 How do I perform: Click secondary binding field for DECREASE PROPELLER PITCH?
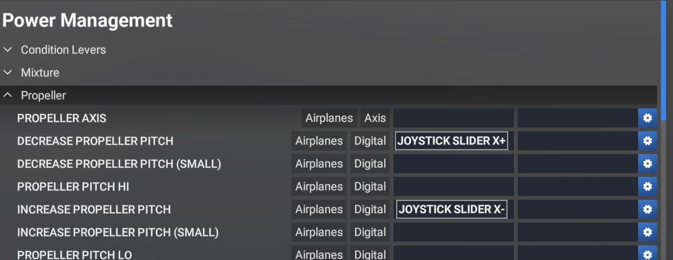(x=578, y=141)
